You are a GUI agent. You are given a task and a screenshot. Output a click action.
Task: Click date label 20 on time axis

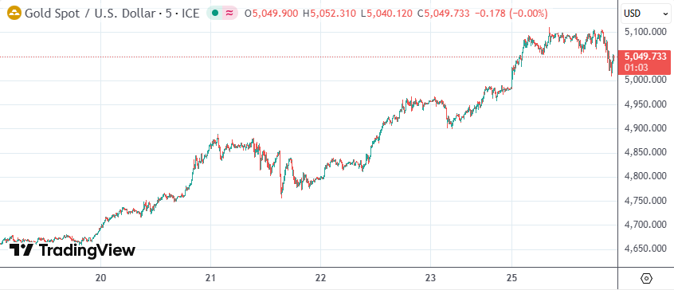tap(100, 278)
